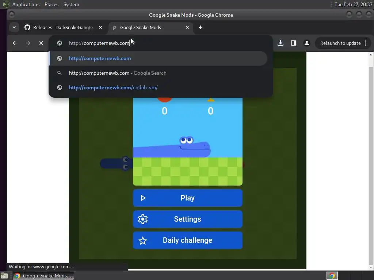Viewport: 374px width, 280px height.
Task: Click the GitHub favicon on Releases tab
Action: (x=27, y=27)
